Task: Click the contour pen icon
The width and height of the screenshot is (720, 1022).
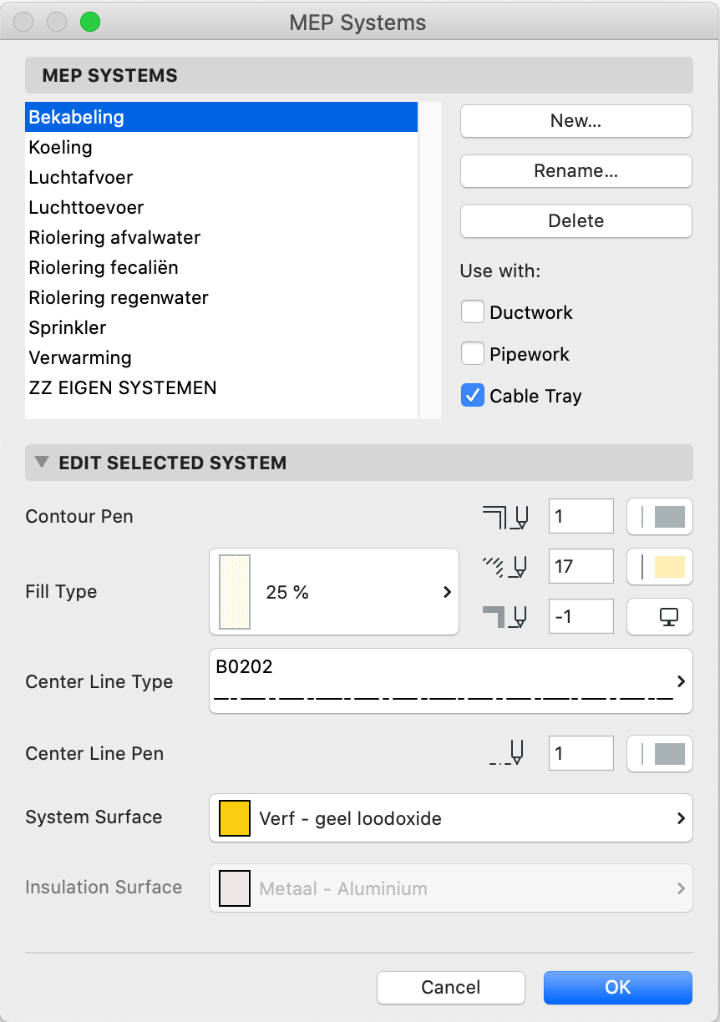Action: tap(505, 517)
